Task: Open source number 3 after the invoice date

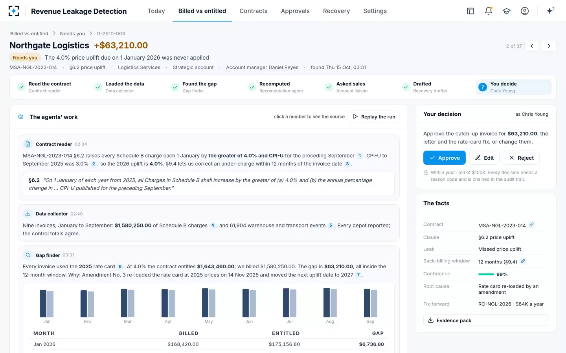Action: tap(347, 164)
